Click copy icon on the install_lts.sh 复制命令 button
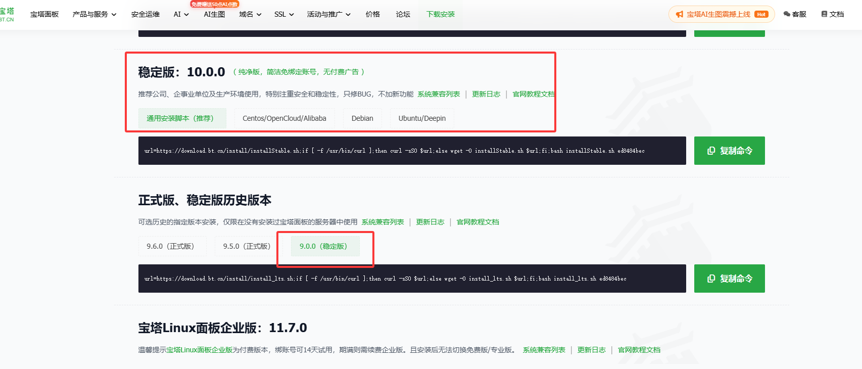Screen dimensions: 862x369 pos(711,279)
